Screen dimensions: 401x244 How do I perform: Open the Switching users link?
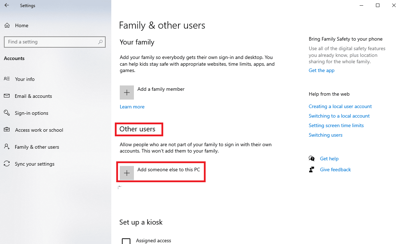tap(325, 135)
